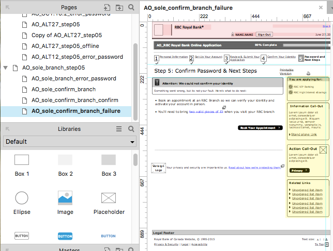Image resolution: width=333 pixels, height=251 pixels.
Task: Open the Libraries options menu icon
Action: pos(119,129)
